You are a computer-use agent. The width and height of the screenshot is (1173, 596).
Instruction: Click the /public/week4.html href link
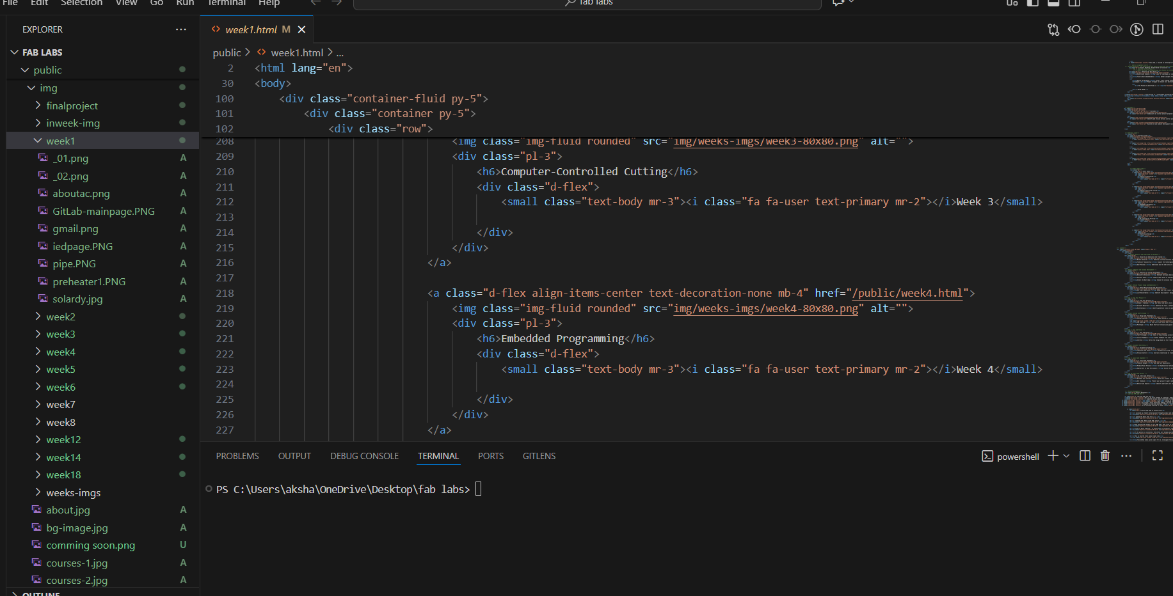tap(907, 293)
